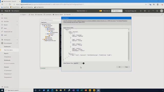The height and width of the screenshot is (92, 164).
Task: Expand the Workspaces flyout in sidebar
Action: pyautogui.click(x=17, y=40)
